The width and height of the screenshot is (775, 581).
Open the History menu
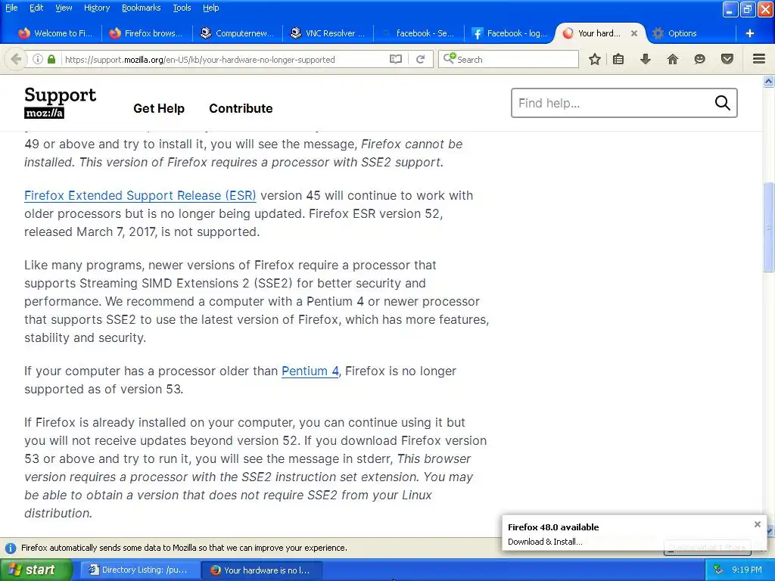96,8
